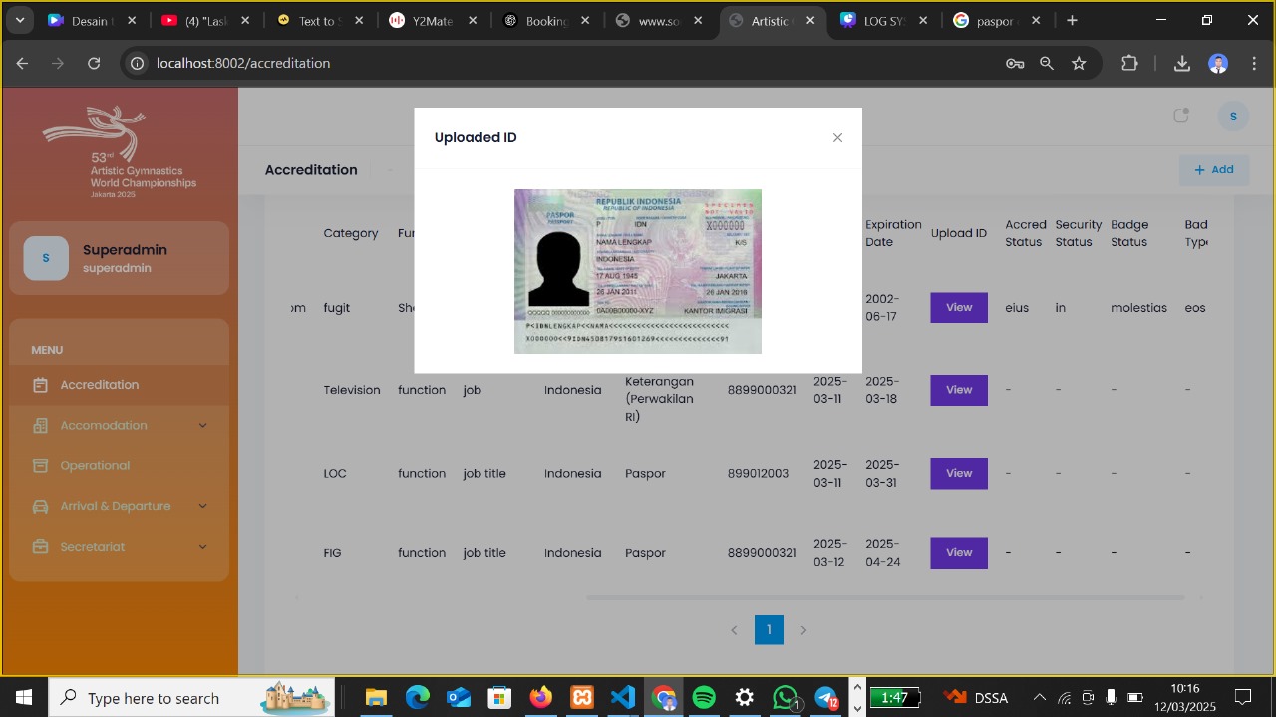Open Spotify from the taskbar
The width and height of the screenshot is (1276, 717).
point(704,697)
